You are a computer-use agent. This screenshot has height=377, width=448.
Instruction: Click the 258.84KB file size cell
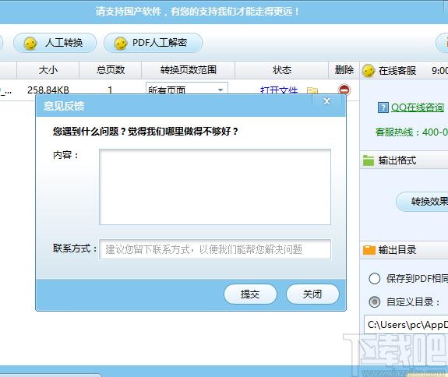(48, 90)
